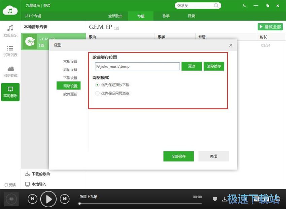This screenshot has height=209, width=286.
Task: Click Play All (播放全部) button
Action: pos(270,27)
